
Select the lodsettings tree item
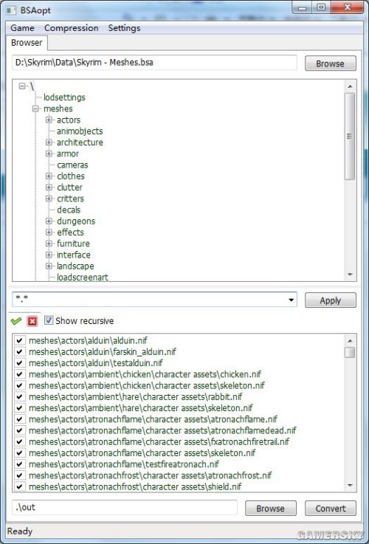pyautogui.click(x=64, y=97)
